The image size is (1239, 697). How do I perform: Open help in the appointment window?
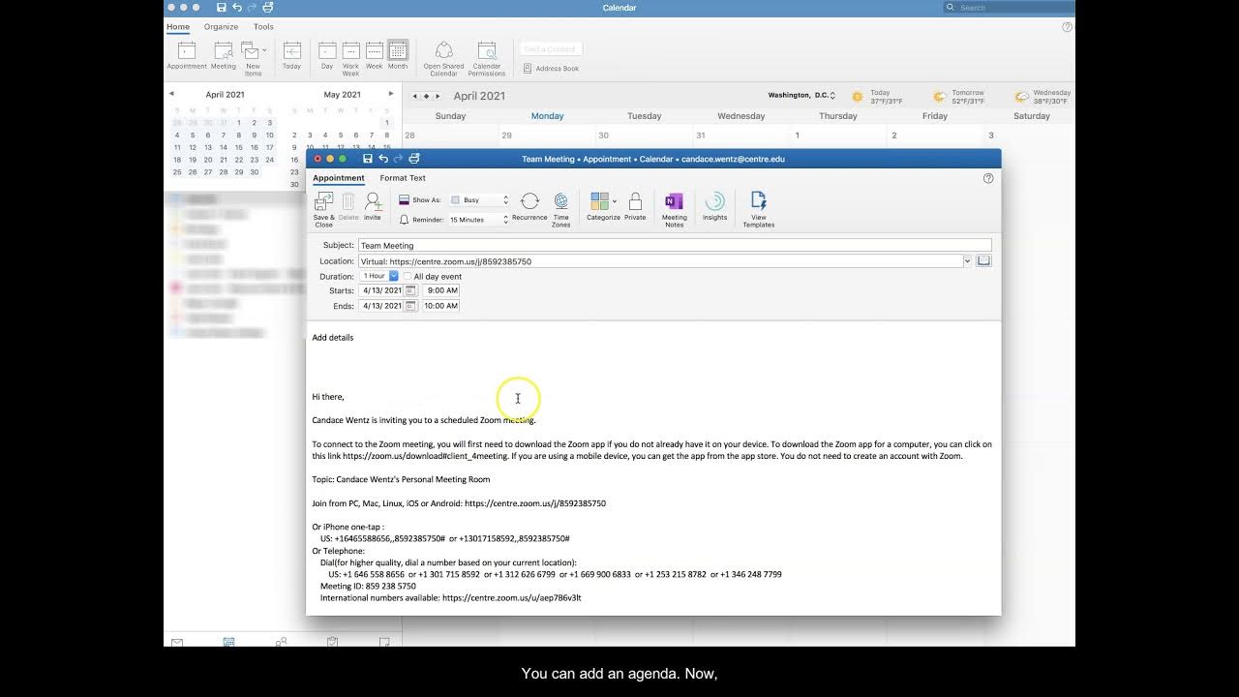[x=988, y=178]
